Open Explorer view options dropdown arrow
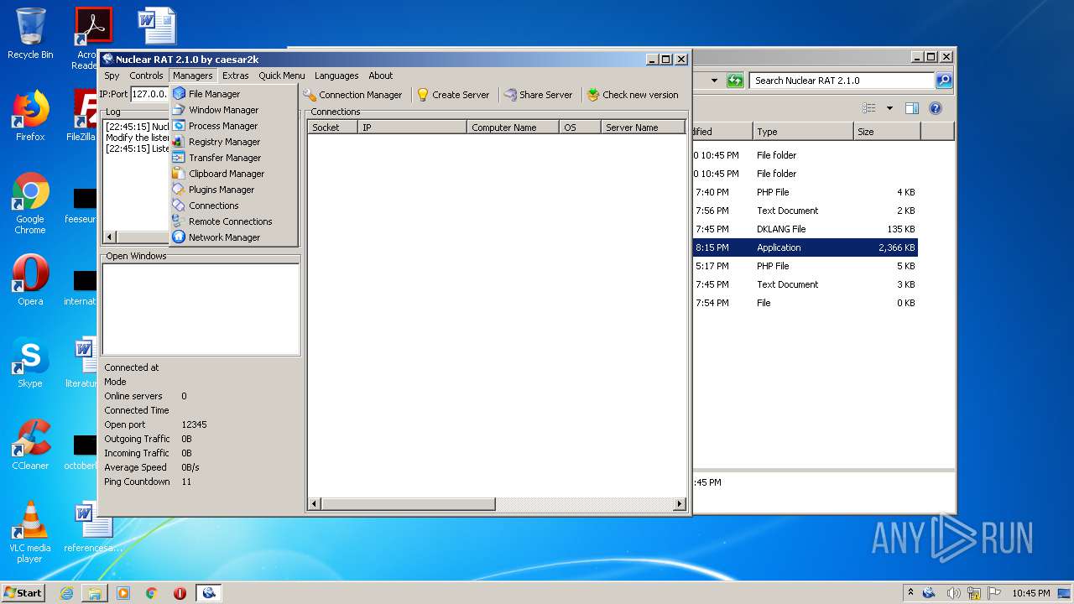The height and width of the screenshot is (604, 1074). coord(889,108)
